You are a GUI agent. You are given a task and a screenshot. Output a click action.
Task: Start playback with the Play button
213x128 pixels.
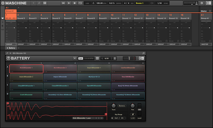click(69, 3)
